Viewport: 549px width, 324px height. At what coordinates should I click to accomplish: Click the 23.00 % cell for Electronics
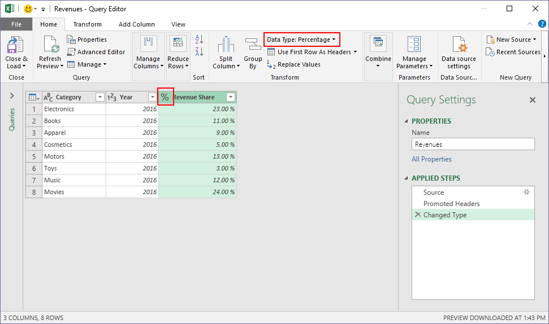[x=197, y=109]
